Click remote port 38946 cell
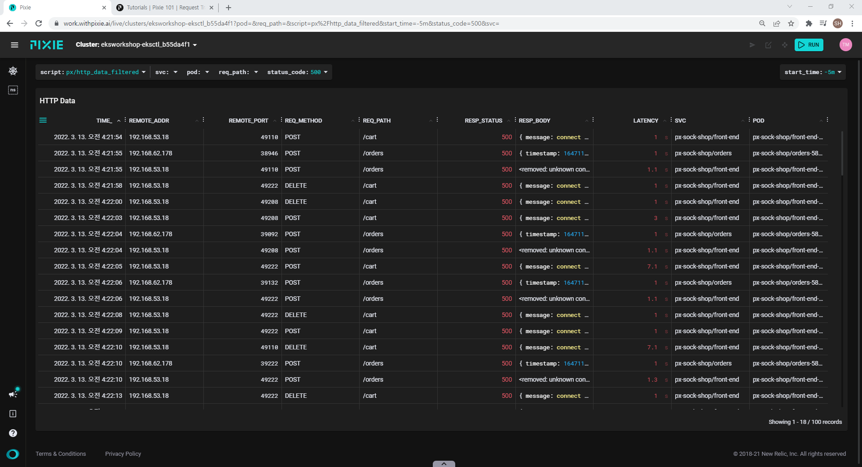Viewport: 862px width, 467px height. point(269,153)
